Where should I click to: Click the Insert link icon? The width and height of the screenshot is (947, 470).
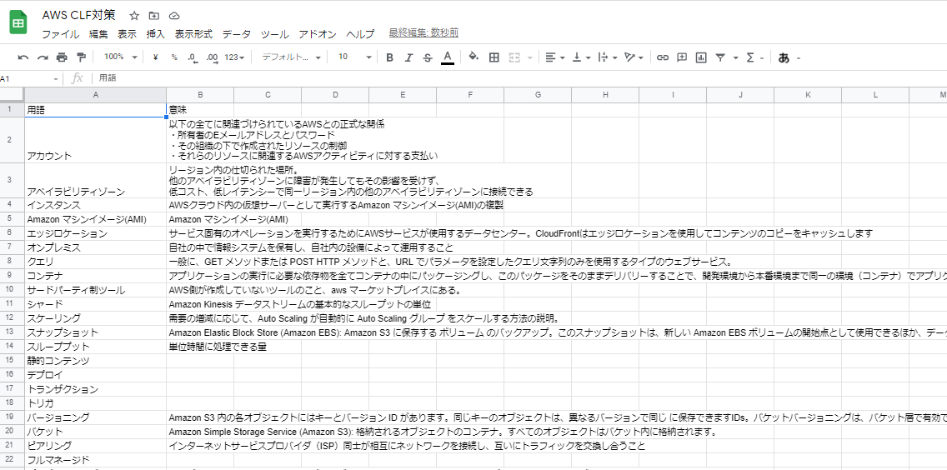pyautogui.click(x=663, y=57)
